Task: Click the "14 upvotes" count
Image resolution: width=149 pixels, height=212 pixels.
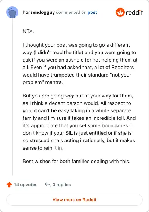Action: coord(25,185)
